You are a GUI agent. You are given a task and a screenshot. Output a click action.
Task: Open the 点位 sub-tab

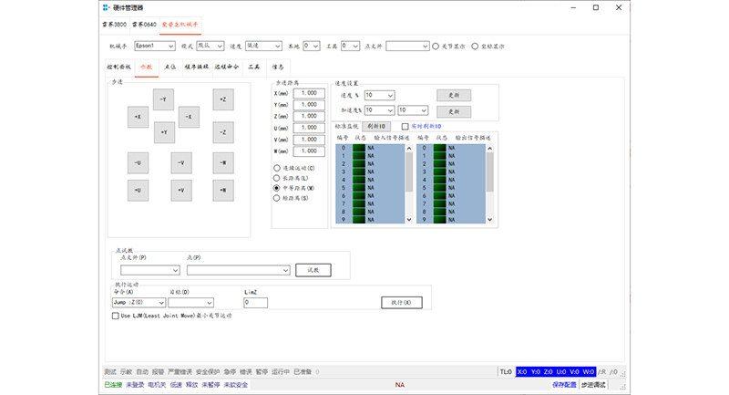point(170,67)
